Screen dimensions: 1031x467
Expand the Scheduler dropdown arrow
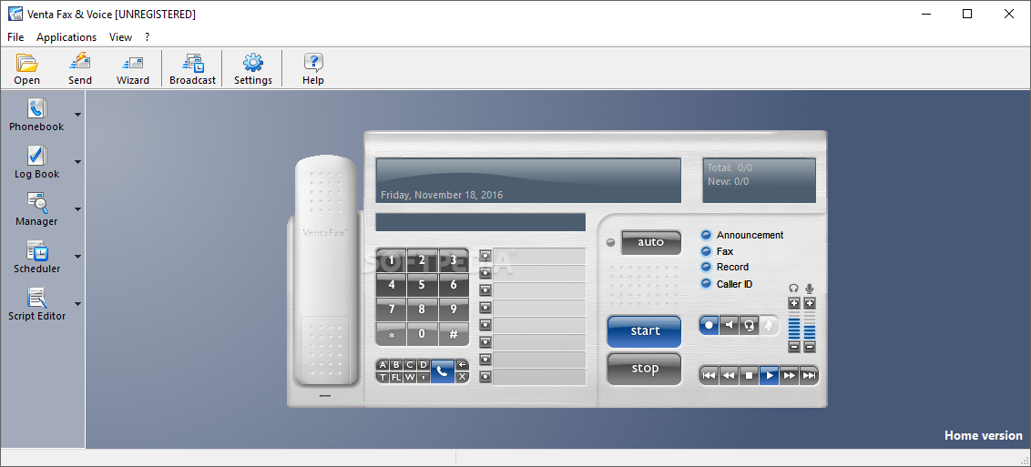pos(77,256)
